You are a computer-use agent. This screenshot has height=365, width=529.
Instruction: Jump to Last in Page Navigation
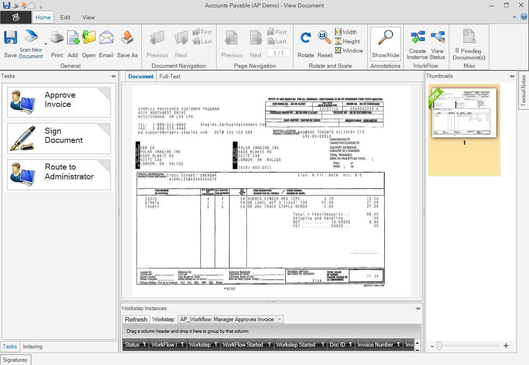(x=276, y=41)
